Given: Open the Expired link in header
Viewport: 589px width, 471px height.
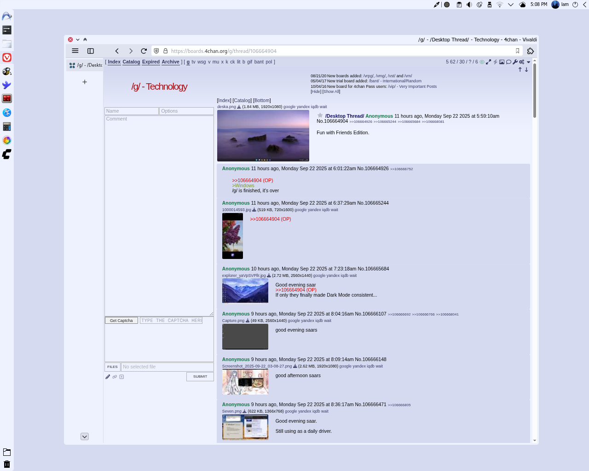Looking at the screenshot, I should click(151, 62).
